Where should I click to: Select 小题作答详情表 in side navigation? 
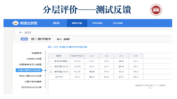point(33,82)
